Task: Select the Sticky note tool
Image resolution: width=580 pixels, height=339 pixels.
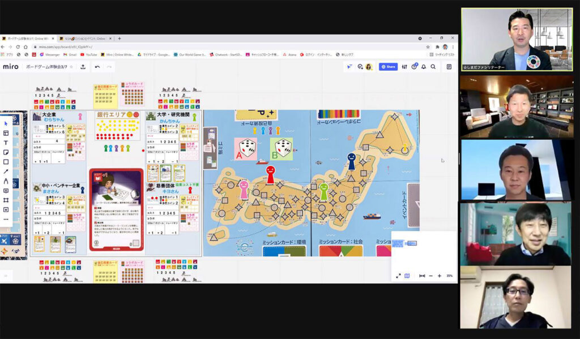Action: (x=6, y=152)
